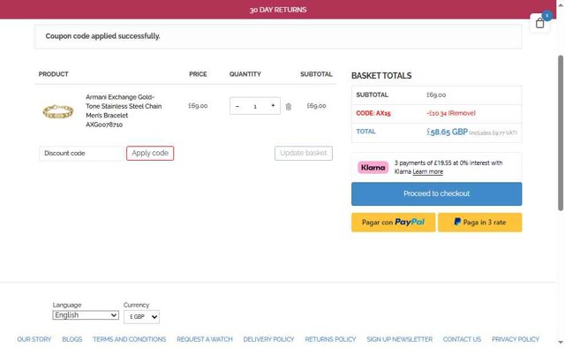This screenshot has height=348, width=565.
Task: Choose the Paga in 3 rate button
Action: pos(479,223)
